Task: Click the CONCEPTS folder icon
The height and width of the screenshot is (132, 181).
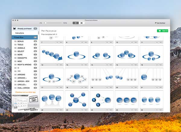Action: [15, 58]
